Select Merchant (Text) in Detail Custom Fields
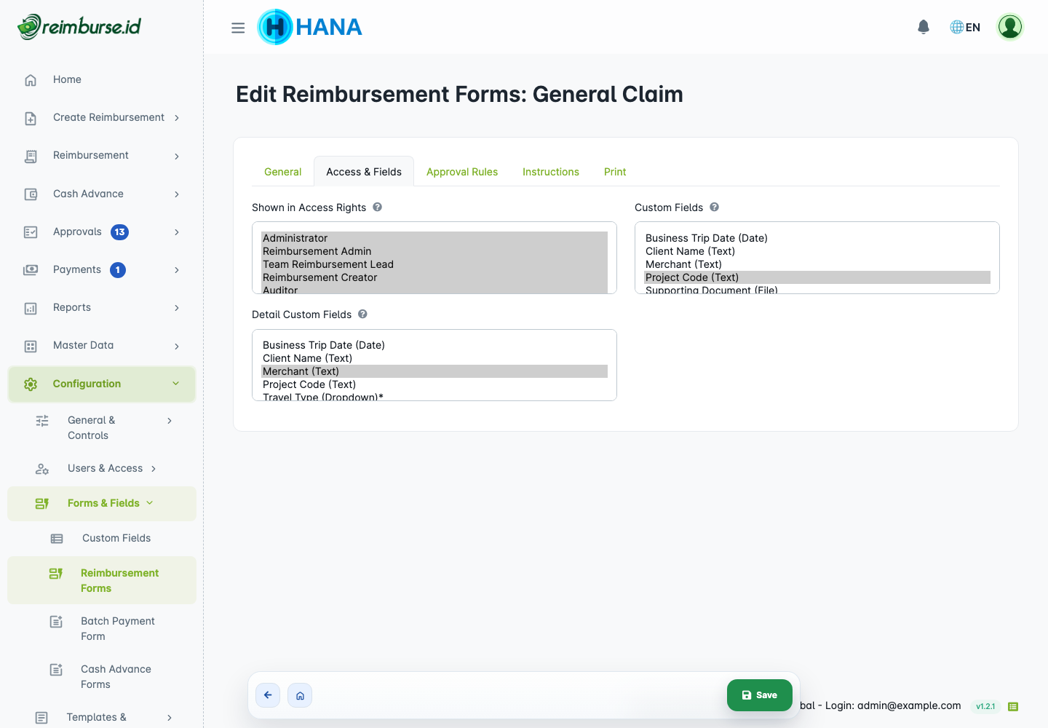Viewport: 1048px width, 728px height. [x=434, y=371]
